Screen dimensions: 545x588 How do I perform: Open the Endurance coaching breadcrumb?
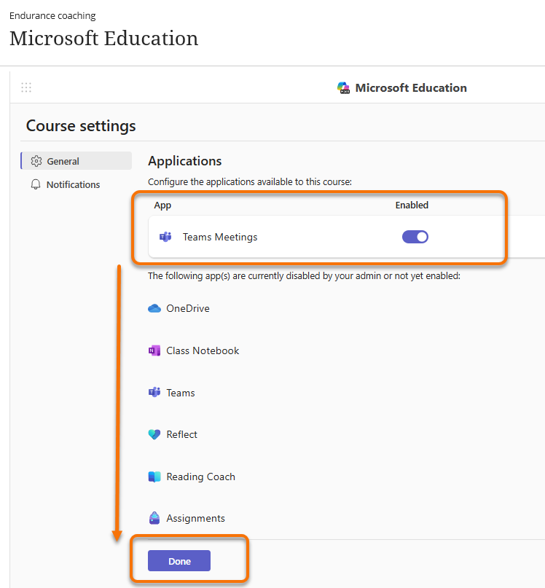point(52,15)
